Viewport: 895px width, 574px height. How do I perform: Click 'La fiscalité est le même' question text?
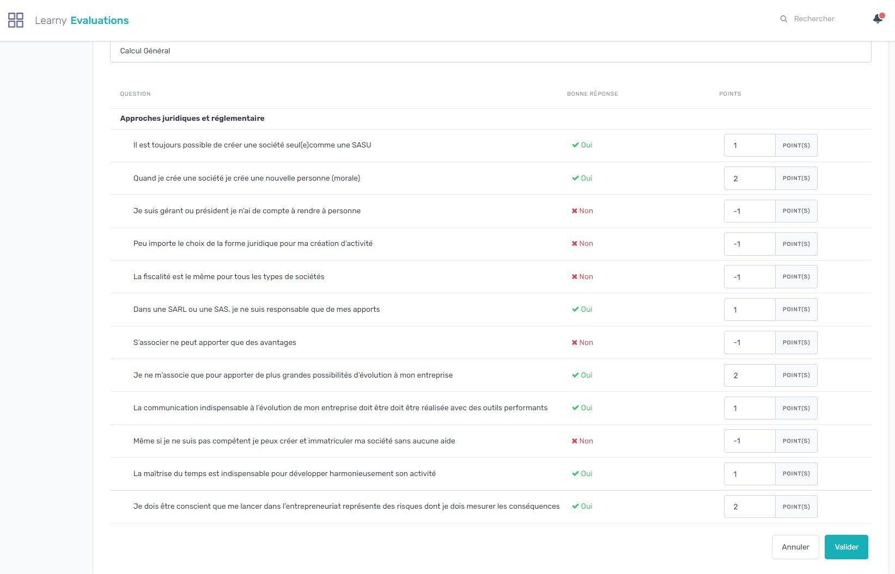tap(229, 277)
